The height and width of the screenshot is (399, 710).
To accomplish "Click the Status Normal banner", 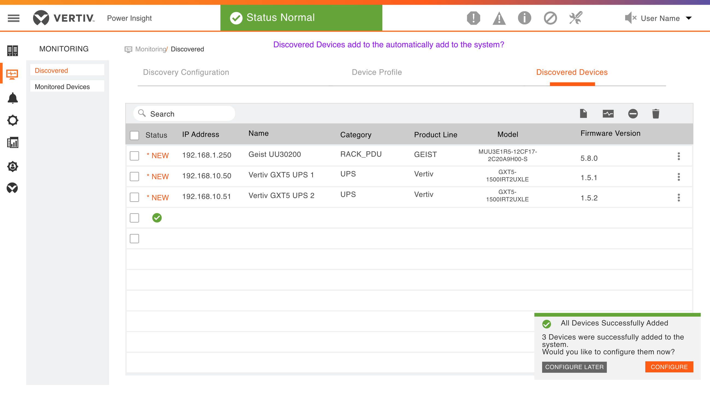I will [301, 18].
